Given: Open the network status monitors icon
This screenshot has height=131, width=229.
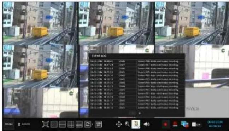Looking at the screenshot, I should coord(185,124).
